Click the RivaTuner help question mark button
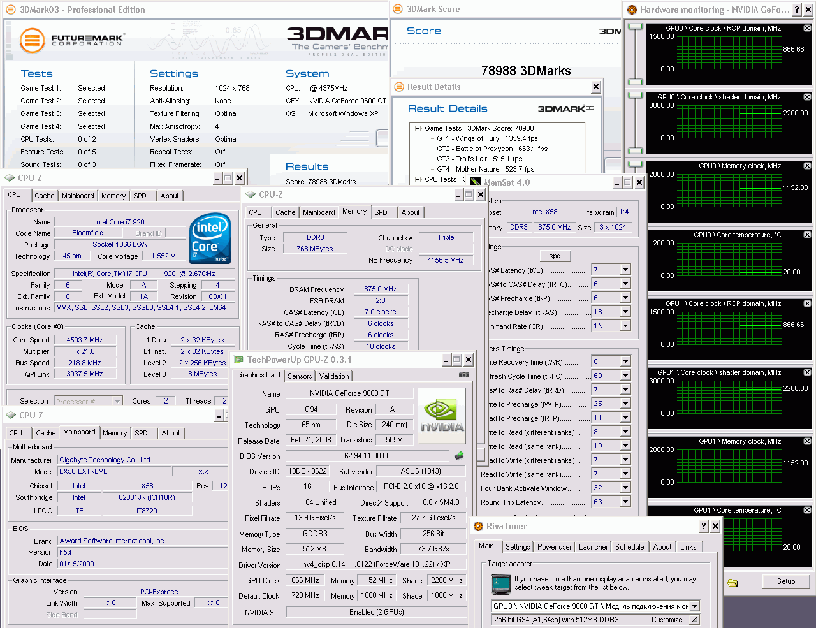The image size is (816, 628). tap(703, 526)
